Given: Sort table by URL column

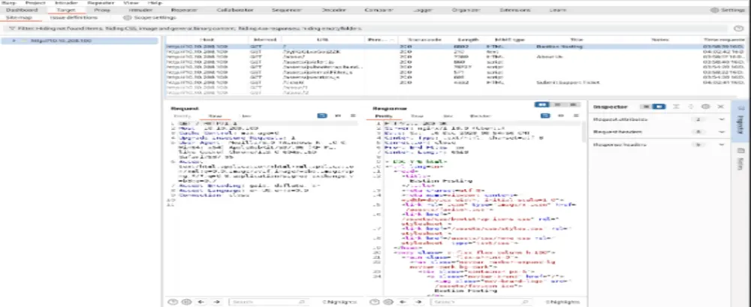Looking at the screenshot, I should (323, 40).
